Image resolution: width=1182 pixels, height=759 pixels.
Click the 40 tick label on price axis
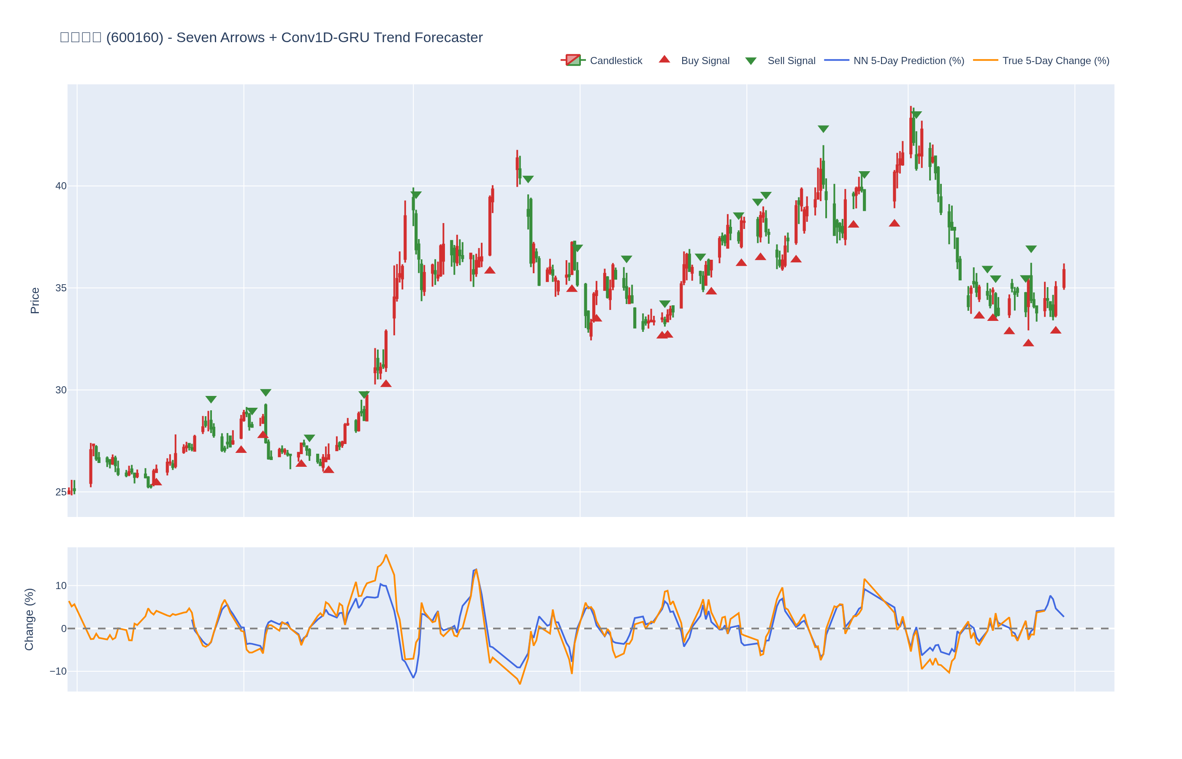[x=61, y=186]
